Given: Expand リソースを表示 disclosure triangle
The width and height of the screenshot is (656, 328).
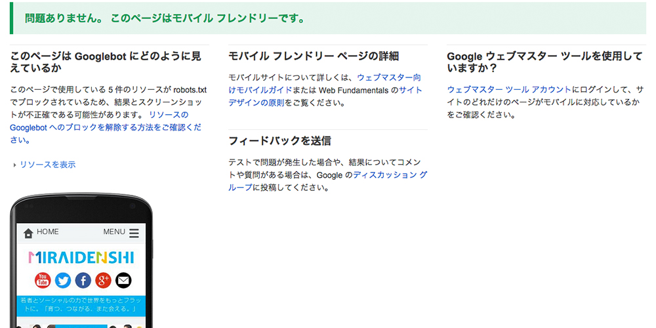Looking at the screenshot, I should [x=14, y=165].
